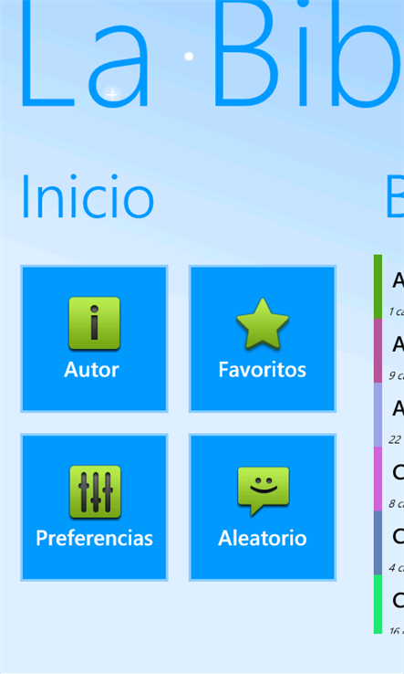Click the Autor tile label
The image size is (404, 674).
click(x=91, y=370)
